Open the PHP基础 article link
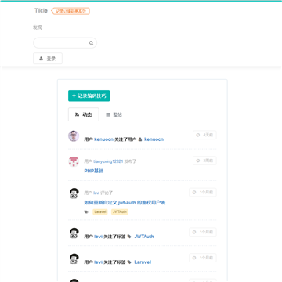The height and width of the screenshot is (282, 282). (94, 171)
